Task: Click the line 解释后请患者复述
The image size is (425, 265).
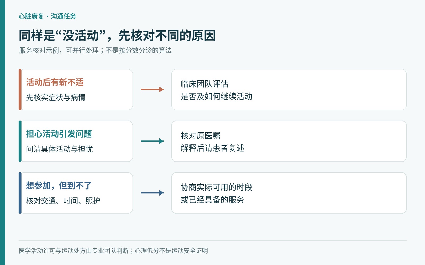Action: pyautogui.click(x=212, y=148)
